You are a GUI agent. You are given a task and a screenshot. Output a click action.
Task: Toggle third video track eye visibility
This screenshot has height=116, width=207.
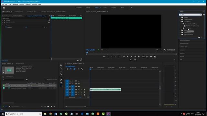[x=79, y=86]
